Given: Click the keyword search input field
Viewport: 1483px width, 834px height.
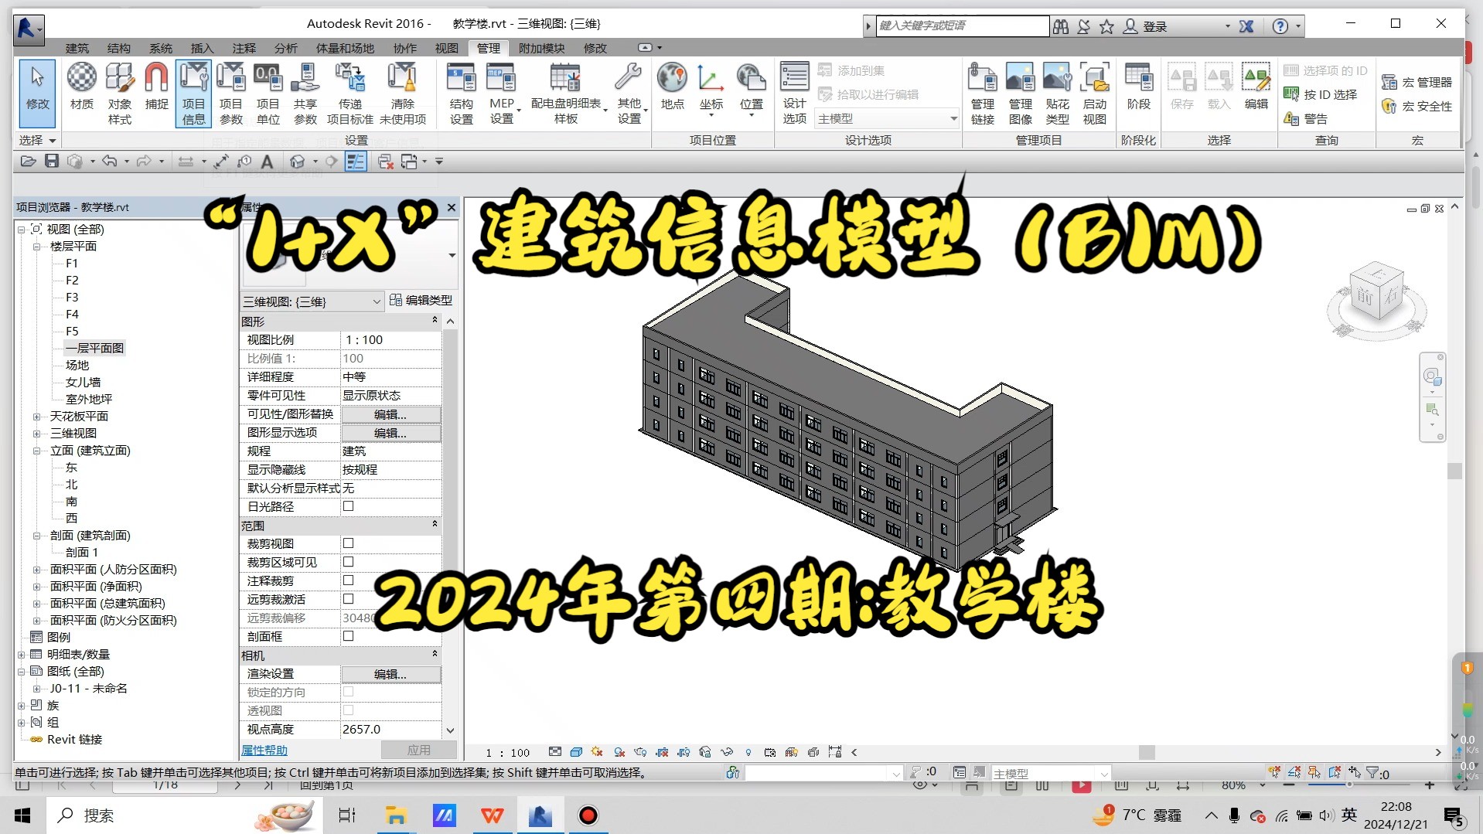Looking at the screenshot, I should click(961, 26).
